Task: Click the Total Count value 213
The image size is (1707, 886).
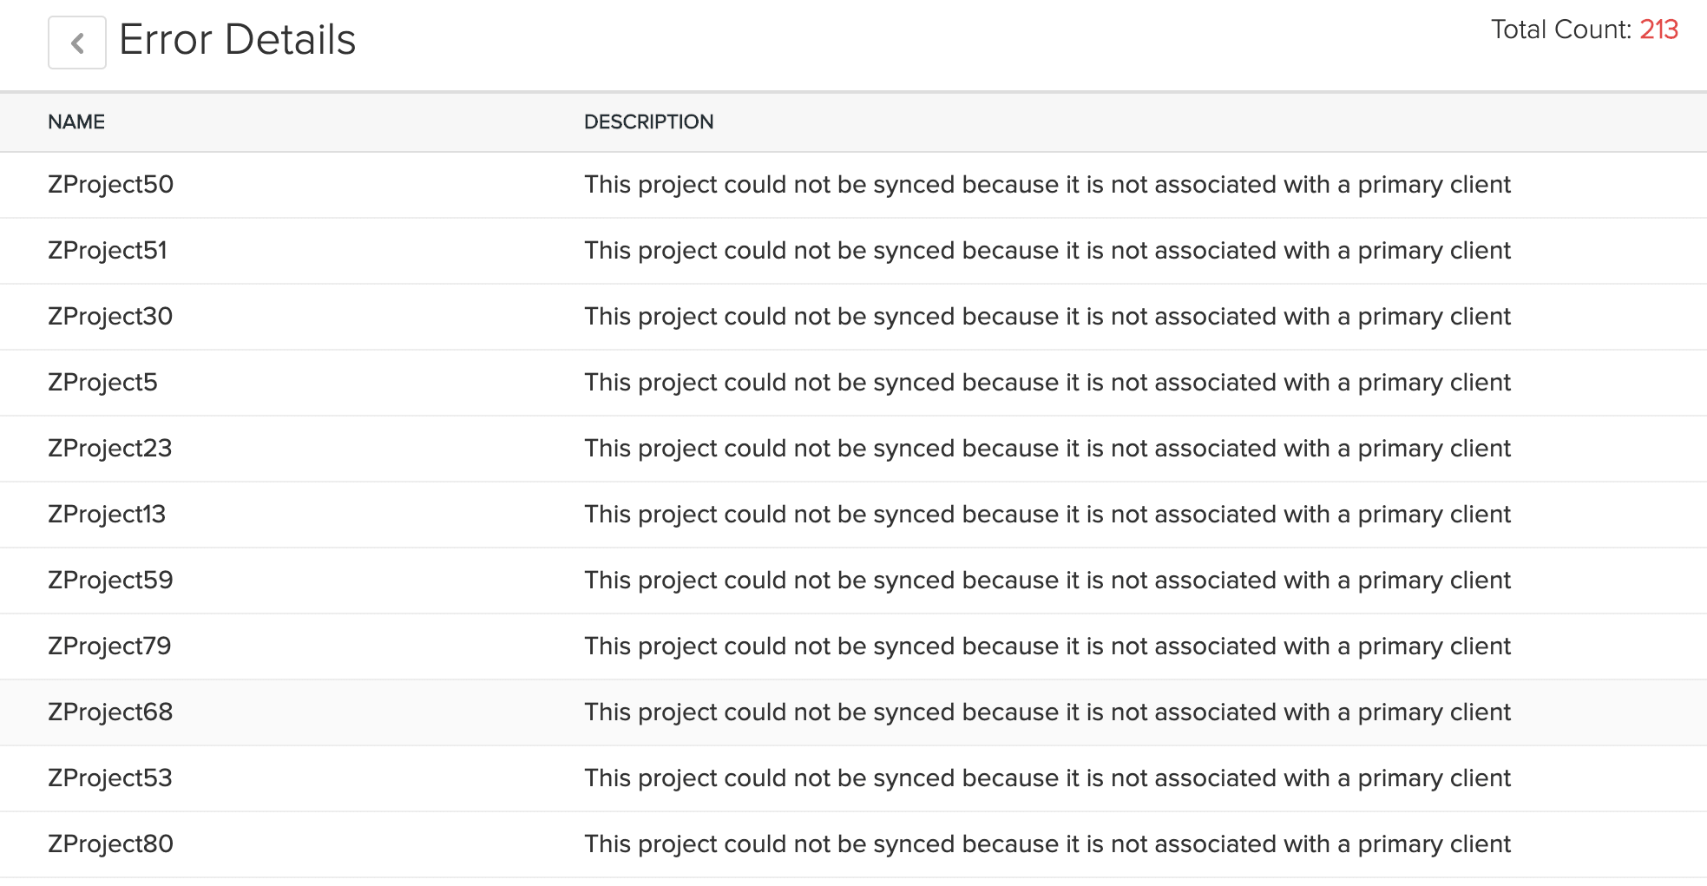Action: [x=1658, y=30]
